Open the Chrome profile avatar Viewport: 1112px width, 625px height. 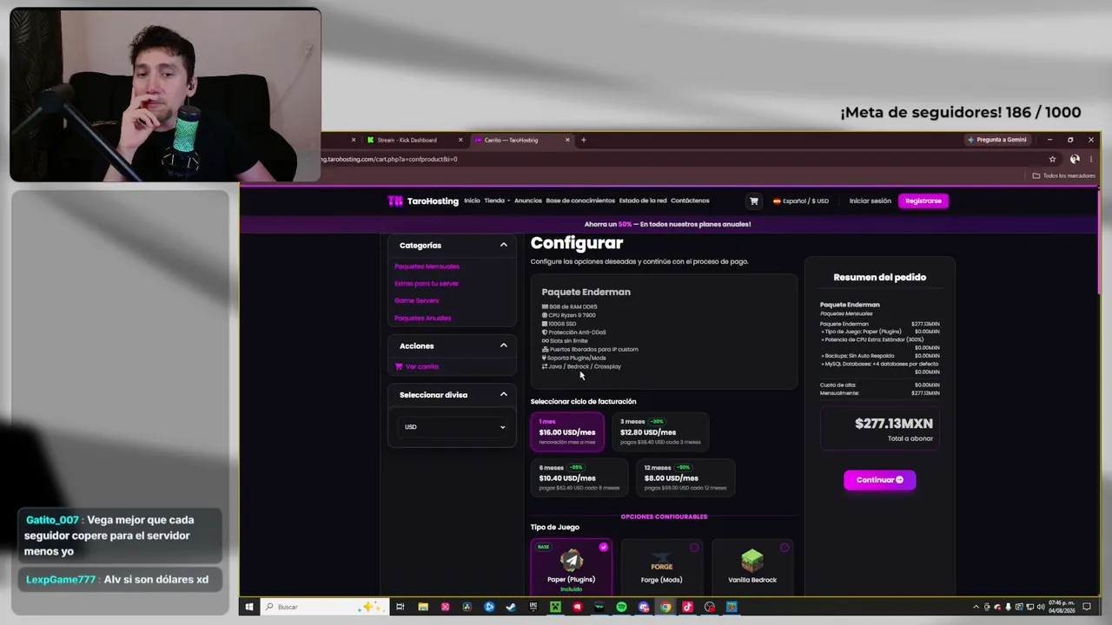coord(1075,159)
